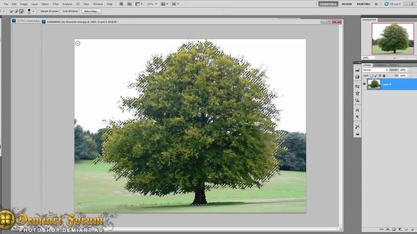Open the Layers panel tab
417x234 pixels.
[x=367, y=65]
